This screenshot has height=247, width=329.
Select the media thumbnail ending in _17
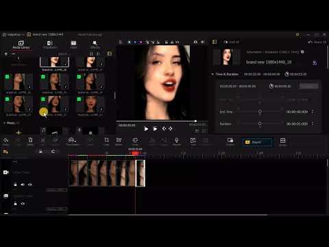pyautogui.click(x=90, y=62)
